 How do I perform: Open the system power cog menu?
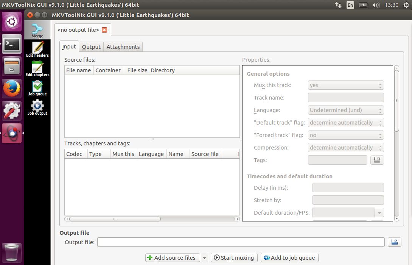(x=406, y=5)
